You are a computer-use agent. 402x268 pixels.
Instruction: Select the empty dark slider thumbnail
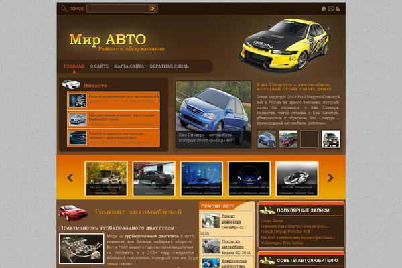310,139
